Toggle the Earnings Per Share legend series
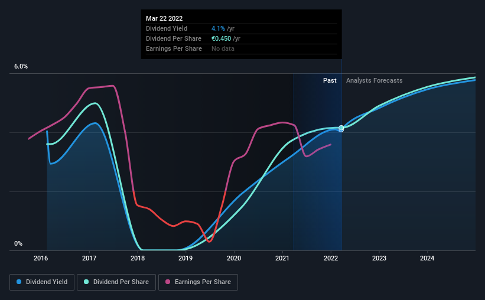The height and width of the screenshot is (300, 485). (x=198, y=282)
